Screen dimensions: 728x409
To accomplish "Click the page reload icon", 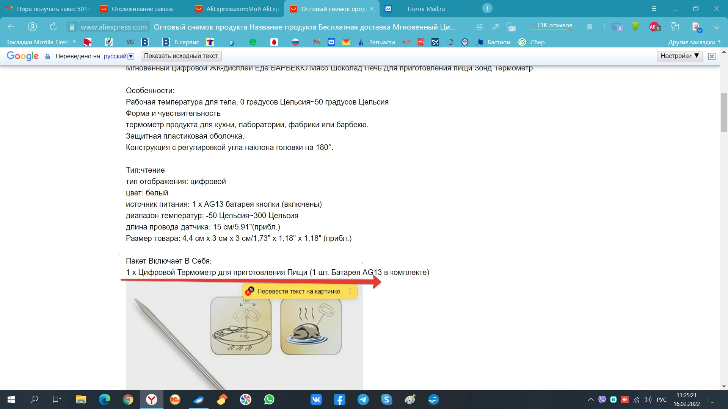I will point(53,27).
